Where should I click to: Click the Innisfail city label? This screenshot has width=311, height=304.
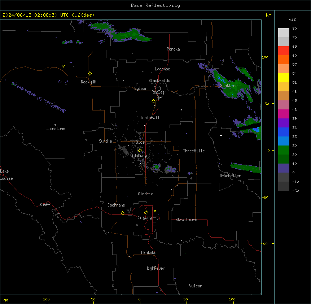point(150,118)
